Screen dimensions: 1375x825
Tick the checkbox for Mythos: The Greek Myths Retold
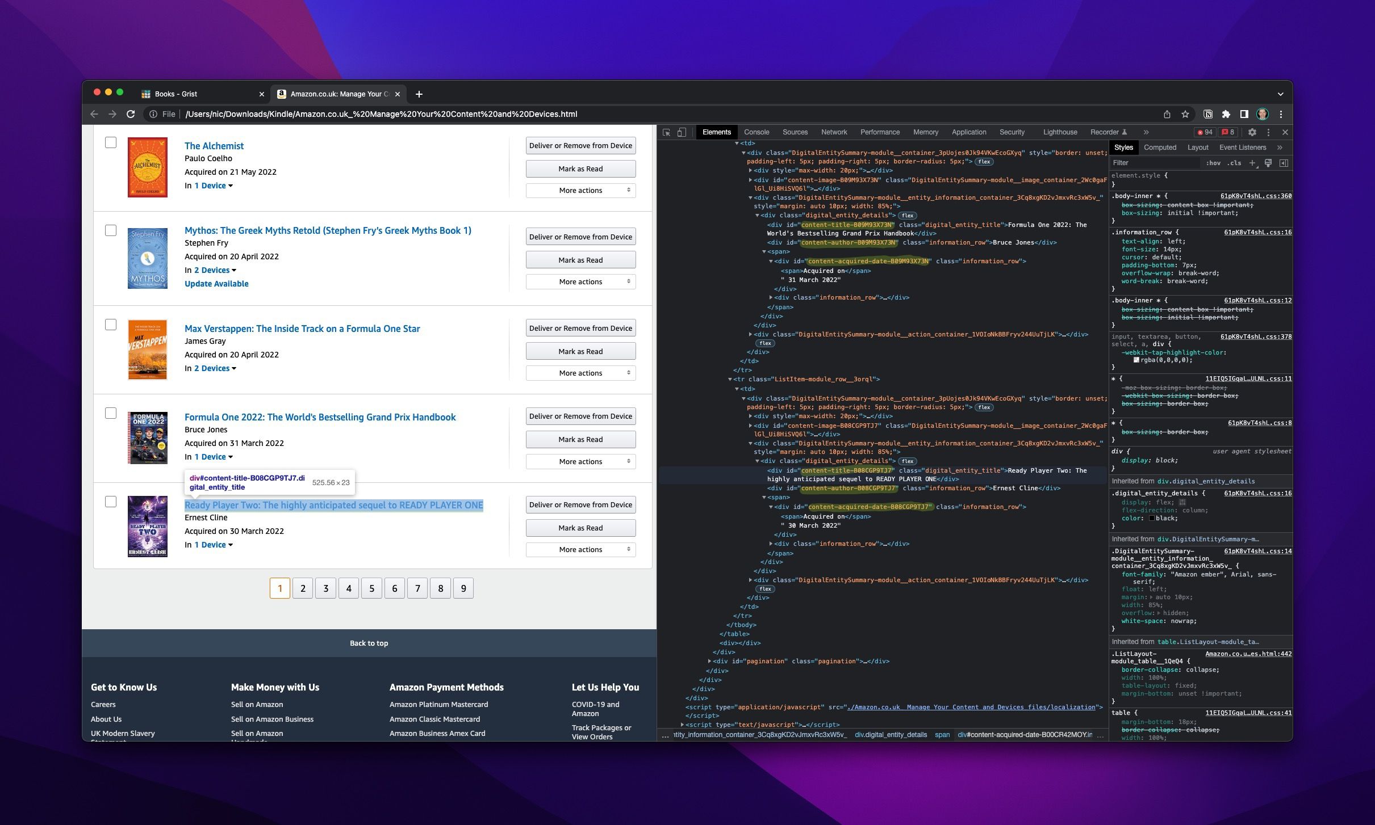[x=111, y=230]
